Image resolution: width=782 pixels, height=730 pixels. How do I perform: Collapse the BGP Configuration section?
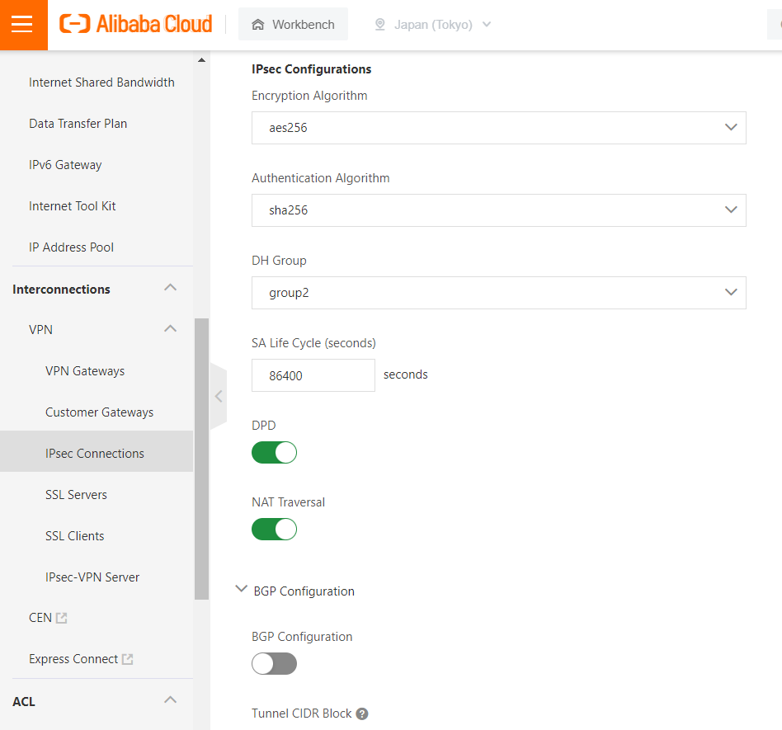click(242, 590)
